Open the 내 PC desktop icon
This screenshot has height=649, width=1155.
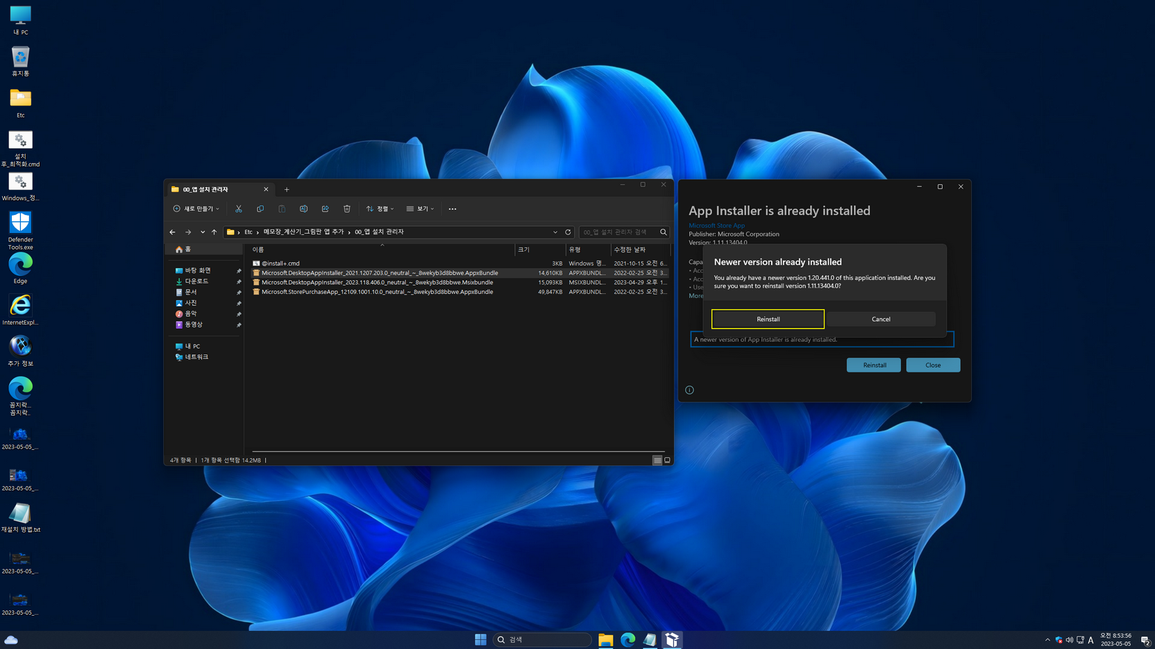20,20
